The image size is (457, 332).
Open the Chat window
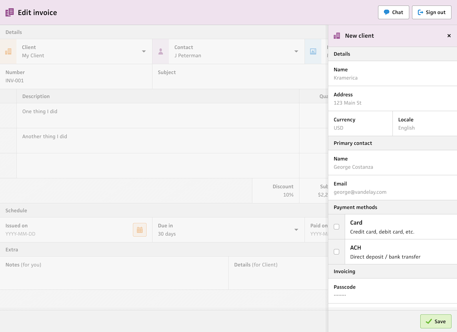pyautogui.click(x=394, y=12)
